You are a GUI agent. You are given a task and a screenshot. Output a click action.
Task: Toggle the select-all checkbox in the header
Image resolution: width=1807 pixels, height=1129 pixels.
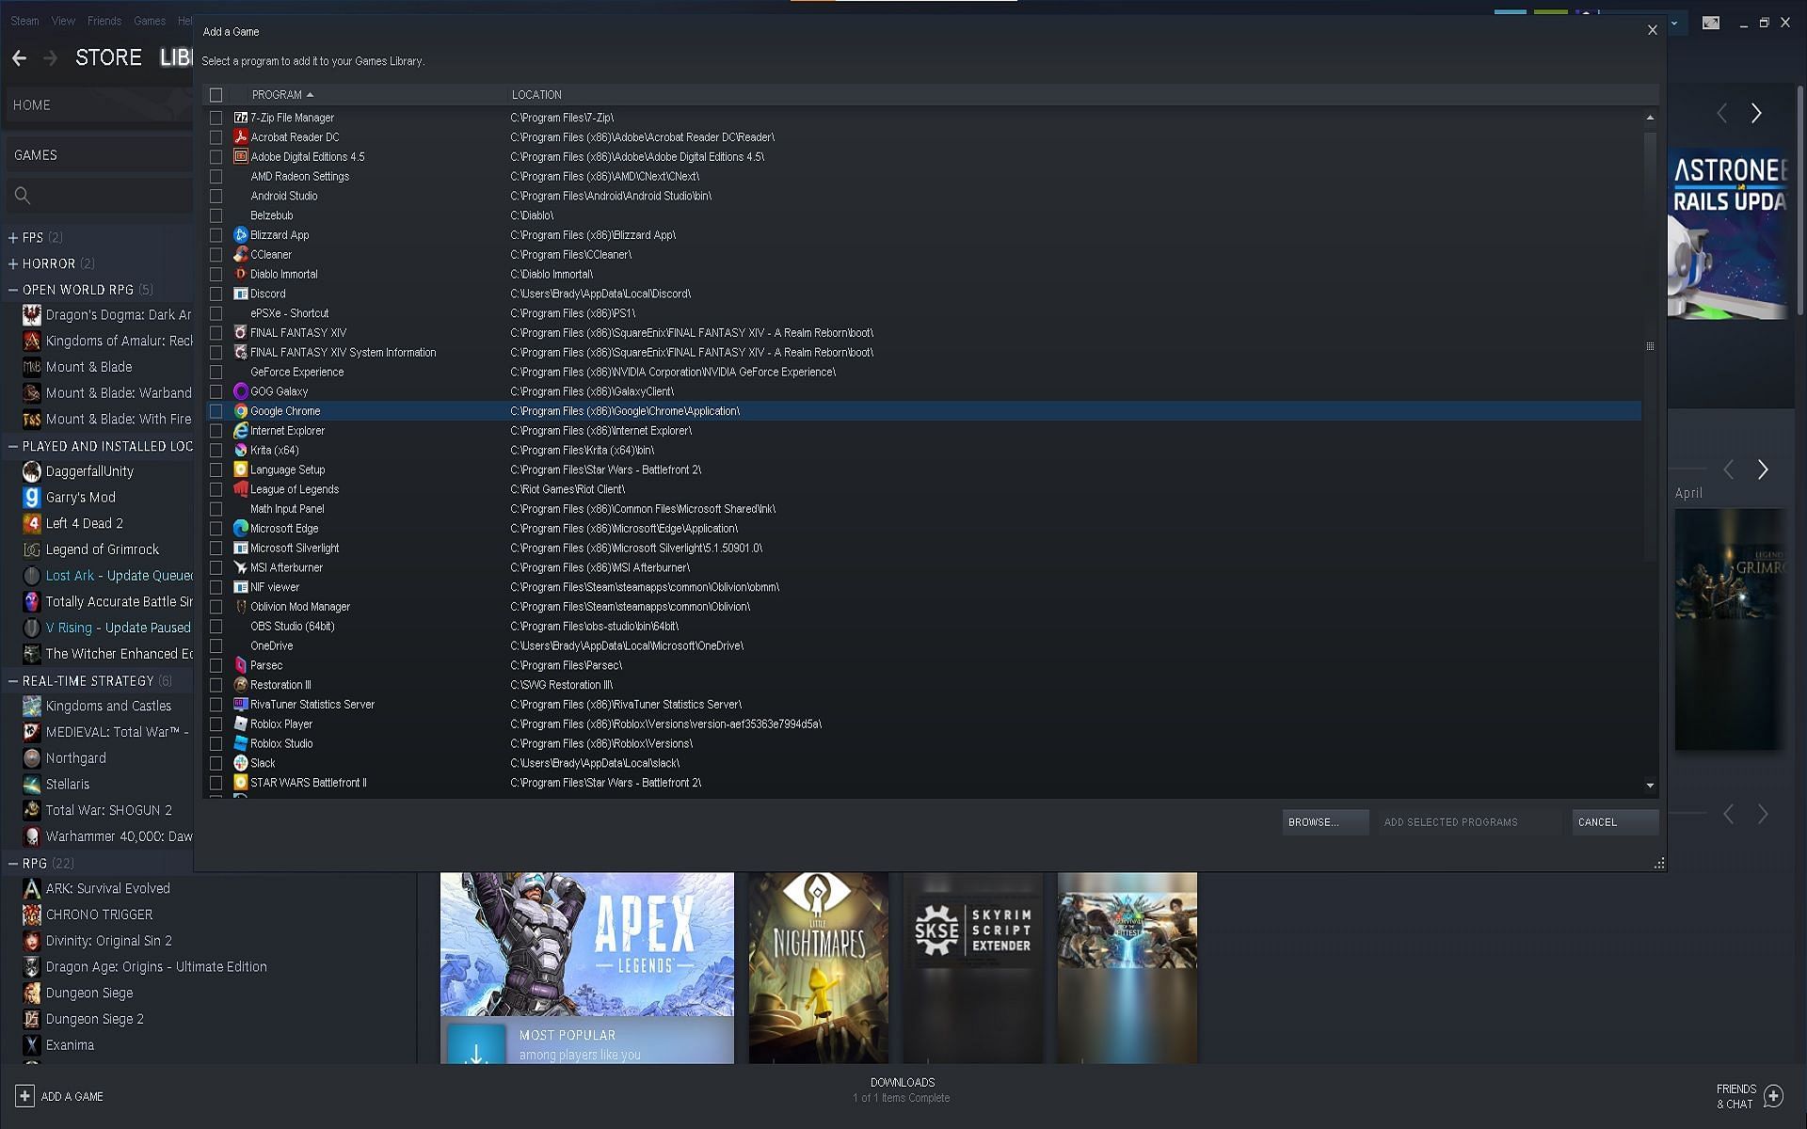pos(216,95)
